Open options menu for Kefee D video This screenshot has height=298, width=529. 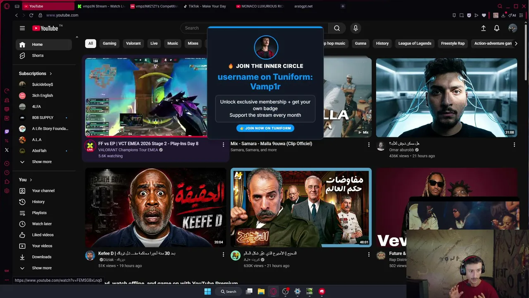(x=223, y=254)
